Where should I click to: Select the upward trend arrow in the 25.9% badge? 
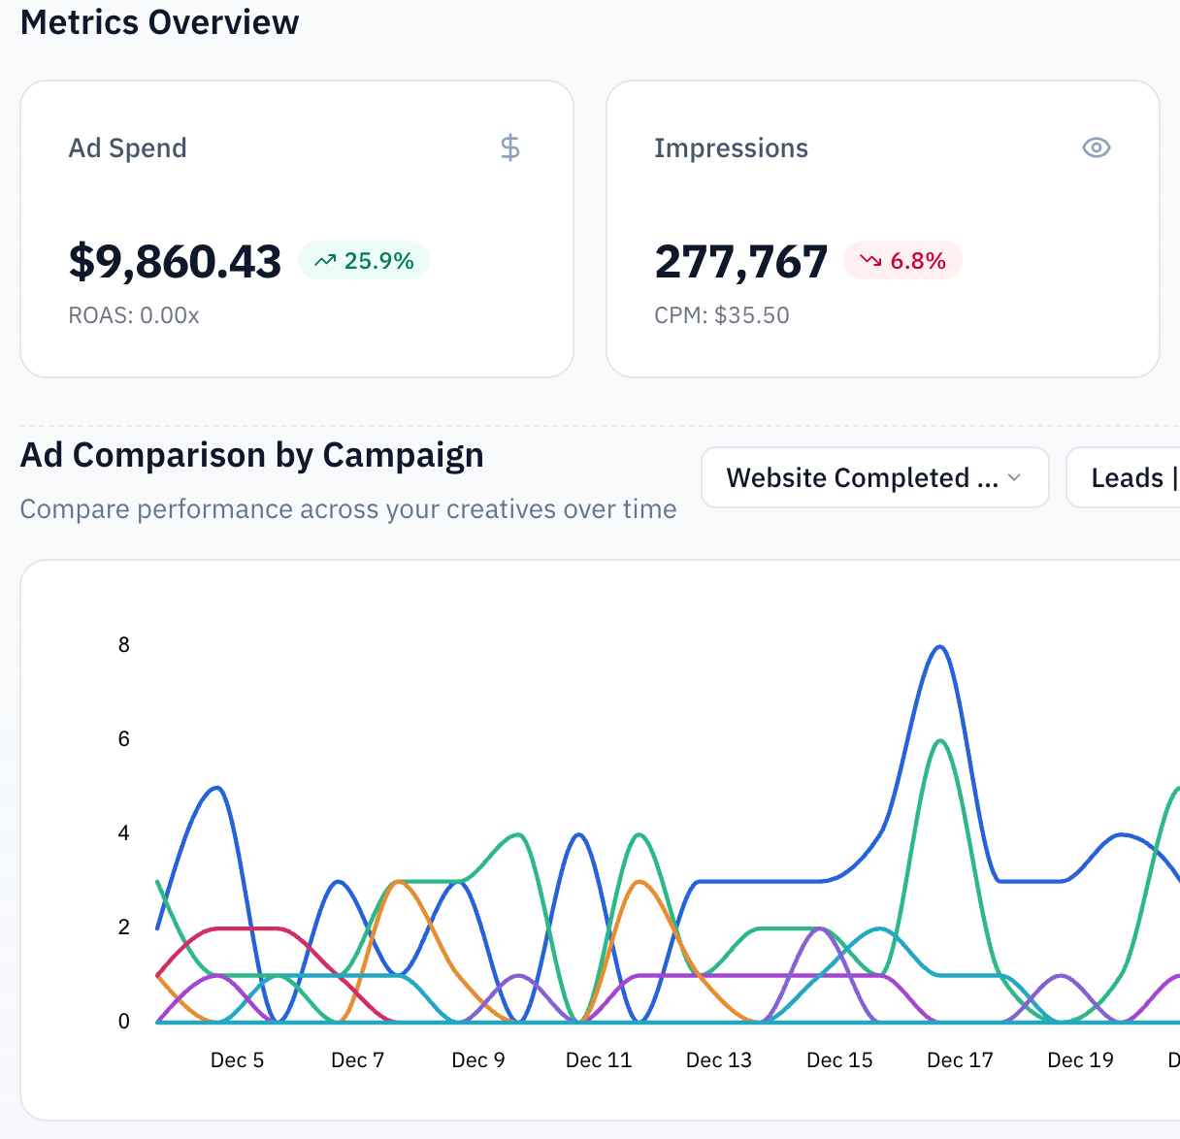click(x=326, y=260)
